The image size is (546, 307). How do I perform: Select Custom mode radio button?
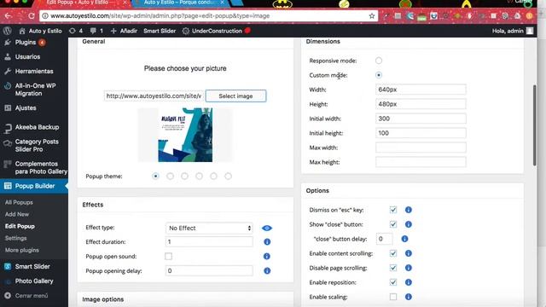coord(379,75)
